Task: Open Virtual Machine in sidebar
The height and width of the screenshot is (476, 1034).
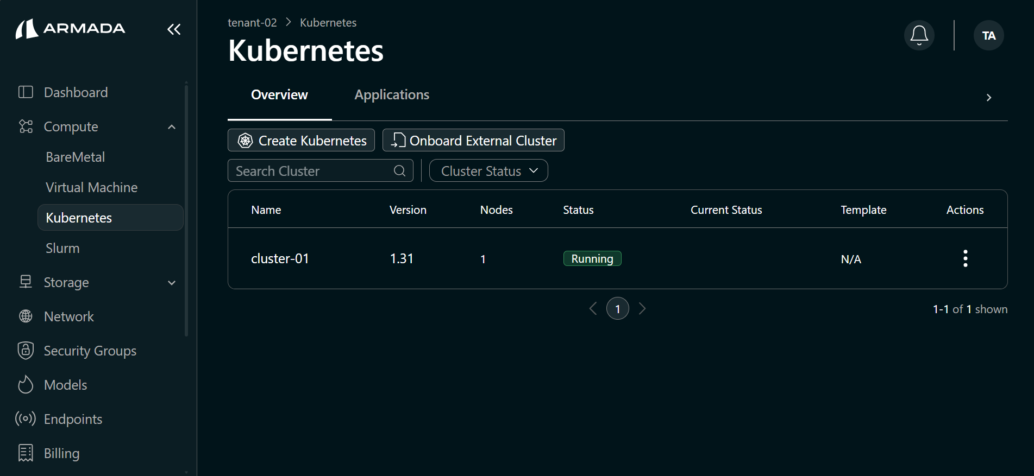Action: (92, 187)
